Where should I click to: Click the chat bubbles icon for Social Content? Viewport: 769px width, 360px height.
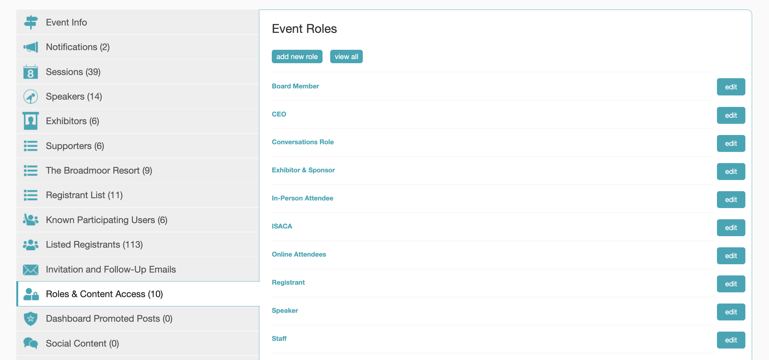(x=31, y=343)
